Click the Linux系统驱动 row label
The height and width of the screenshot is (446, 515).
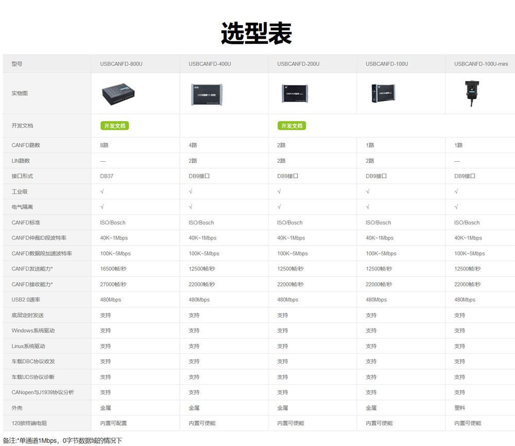click(28, 346)
